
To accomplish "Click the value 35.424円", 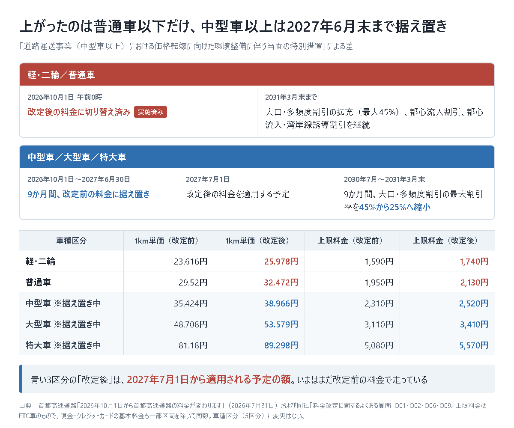I will pyautogui.click(x=191, y=303).
